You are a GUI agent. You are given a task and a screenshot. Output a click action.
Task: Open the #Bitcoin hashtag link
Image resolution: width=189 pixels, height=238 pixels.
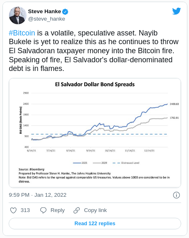[22, 33]
